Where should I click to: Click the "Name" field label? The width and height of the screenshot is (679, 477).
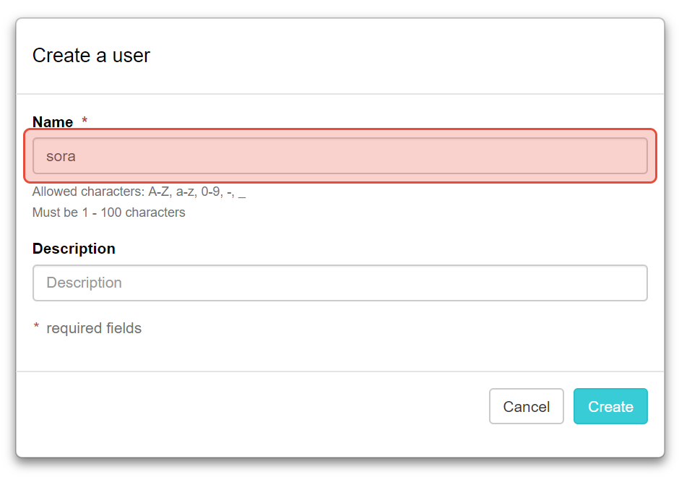(x=53, y=122)
